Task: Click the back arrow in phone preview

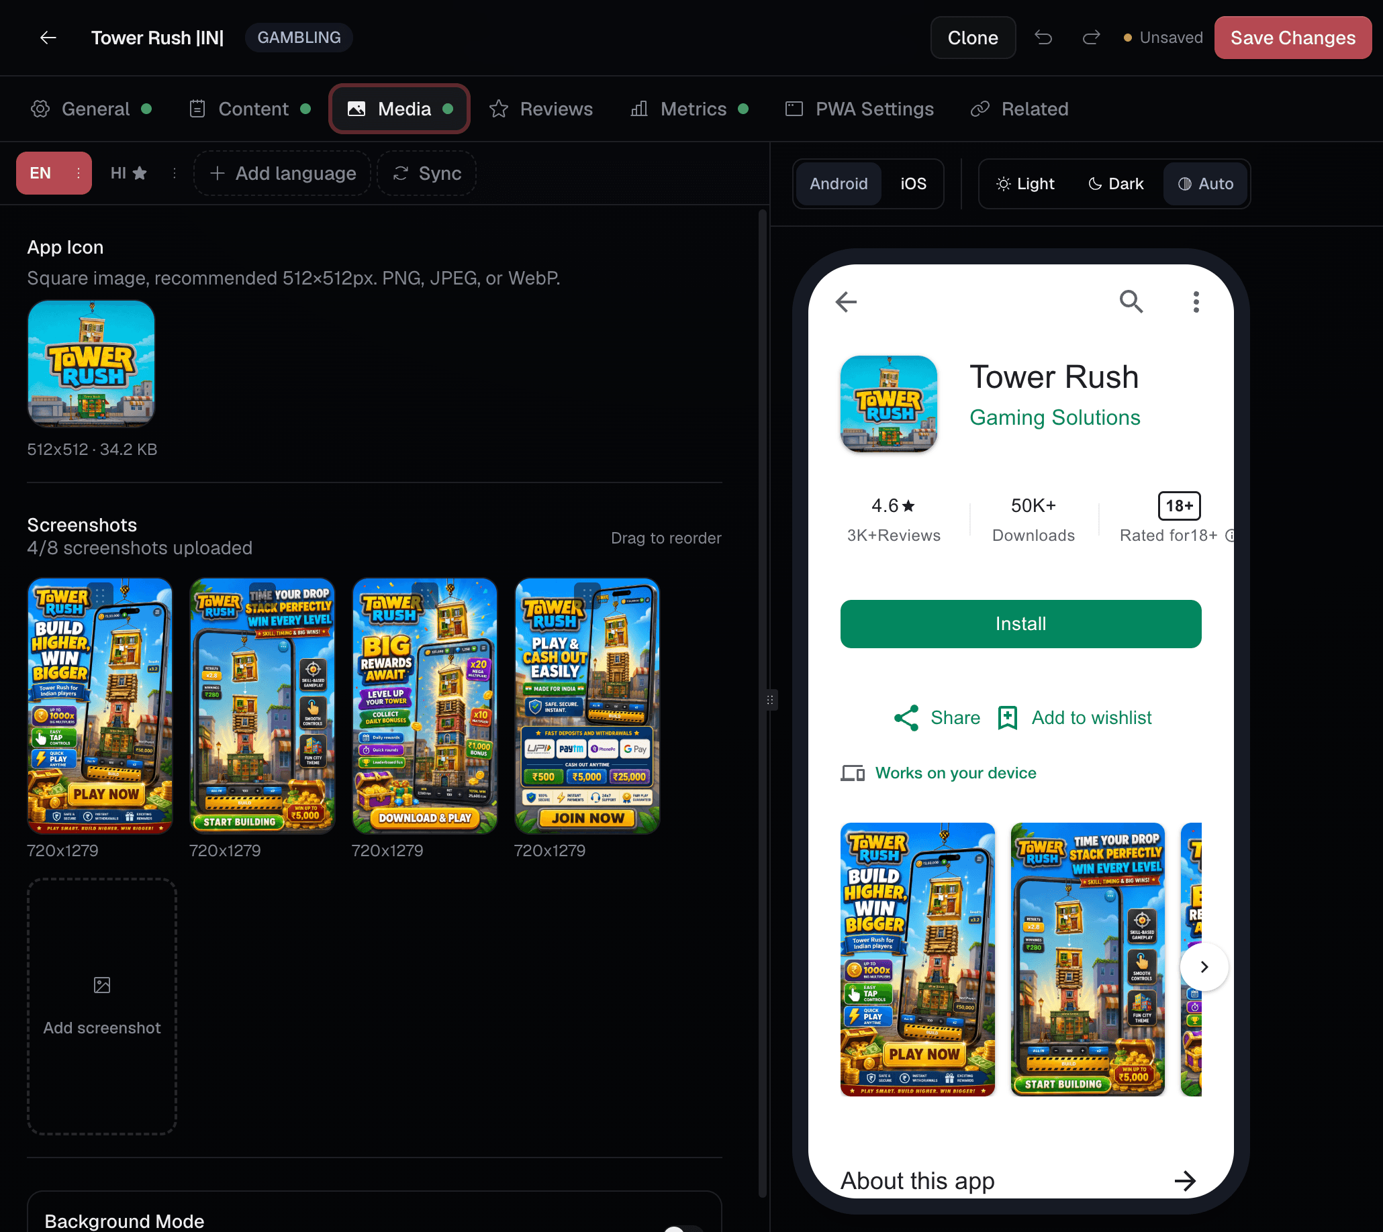Action: 846,302
